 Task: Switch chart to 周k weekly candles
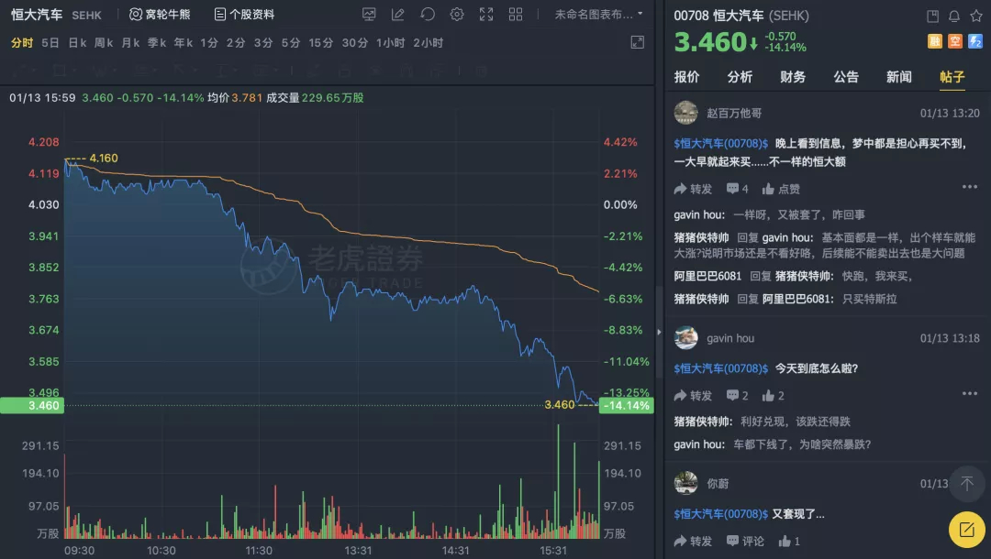pos(104,43)
